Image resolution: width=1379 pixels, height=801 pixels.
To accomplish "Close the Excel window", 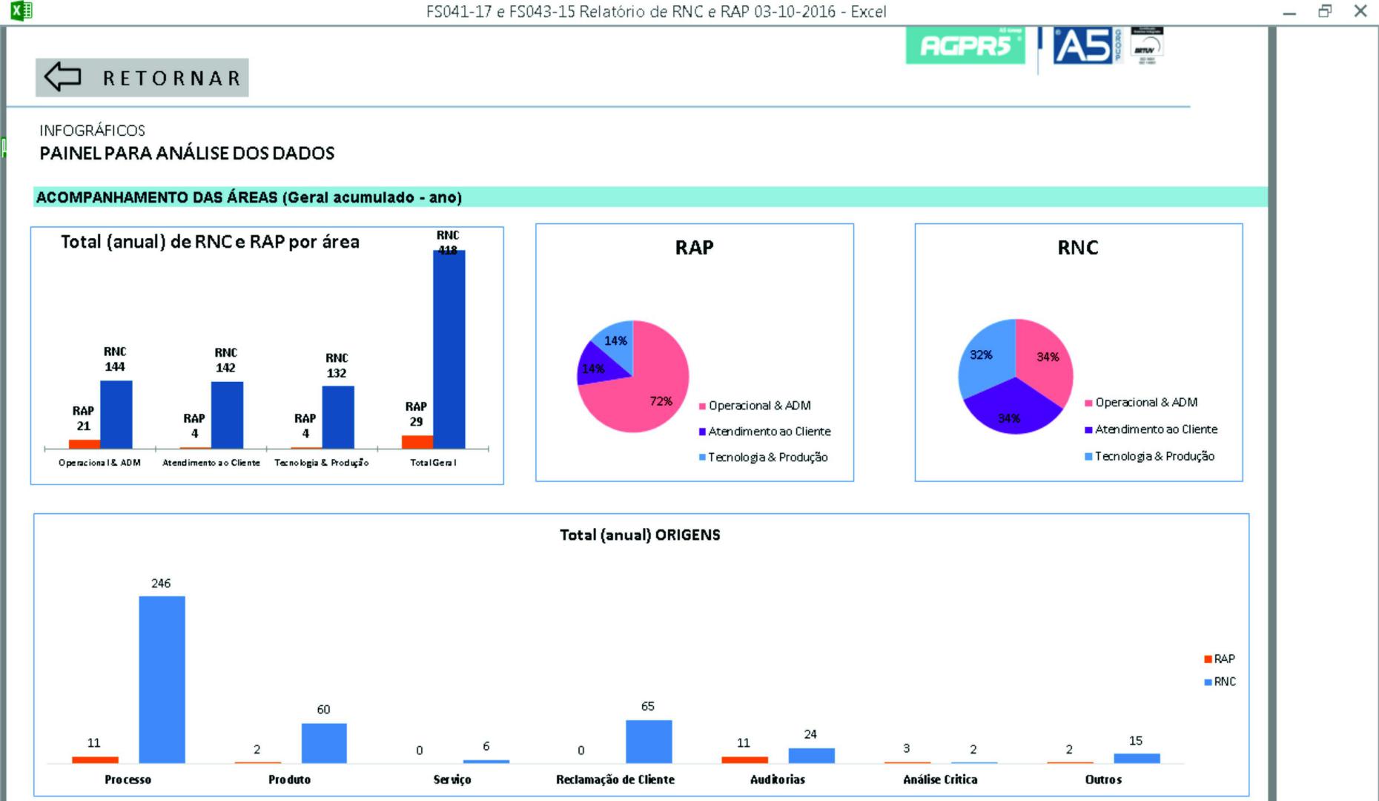I will pyautogui.click(x=1360, y=11).
